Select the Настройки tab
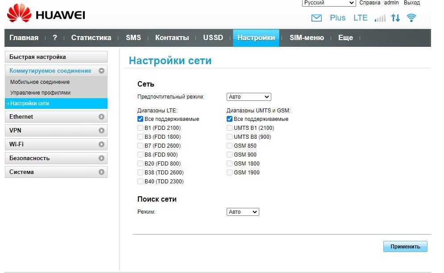The width and height of the screenshot is (444, 273). point(256,37)
